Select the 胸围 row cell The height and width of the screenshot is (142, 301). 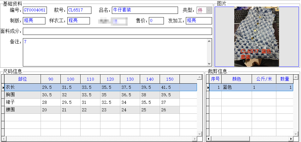click(x=23, y=95)
